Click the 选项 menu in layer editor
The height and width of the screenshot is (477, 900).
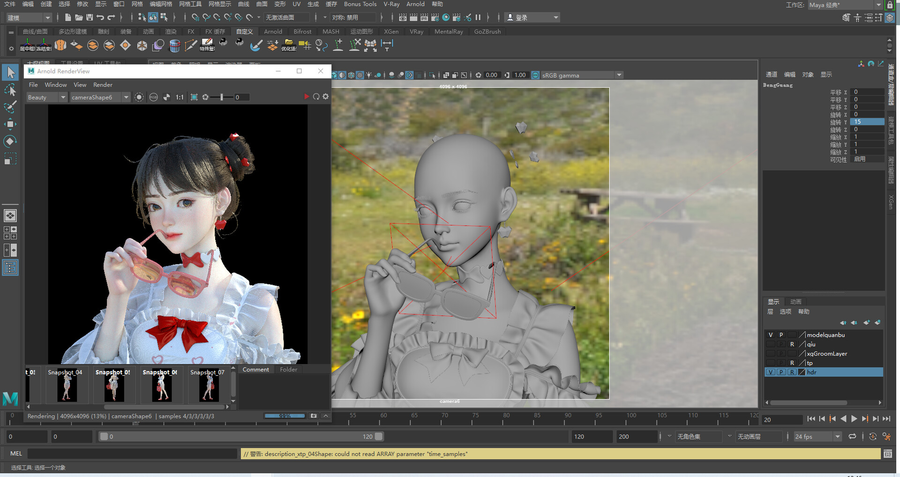tap(785, 312)
